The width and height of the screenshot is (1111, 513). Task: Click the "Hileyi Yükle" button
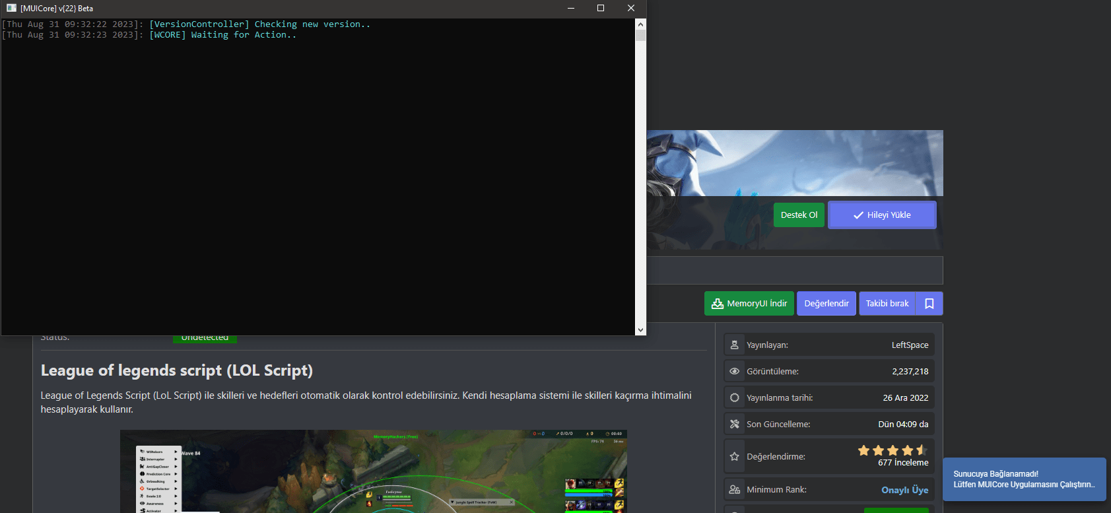(x=882, y=215)
